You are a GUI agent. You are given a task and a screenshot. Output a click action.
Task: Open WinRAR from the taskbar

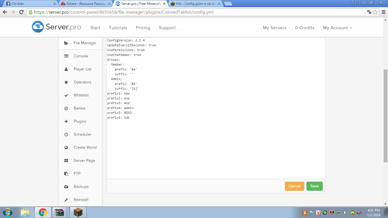pyautogui.click(x=60, y=213)
